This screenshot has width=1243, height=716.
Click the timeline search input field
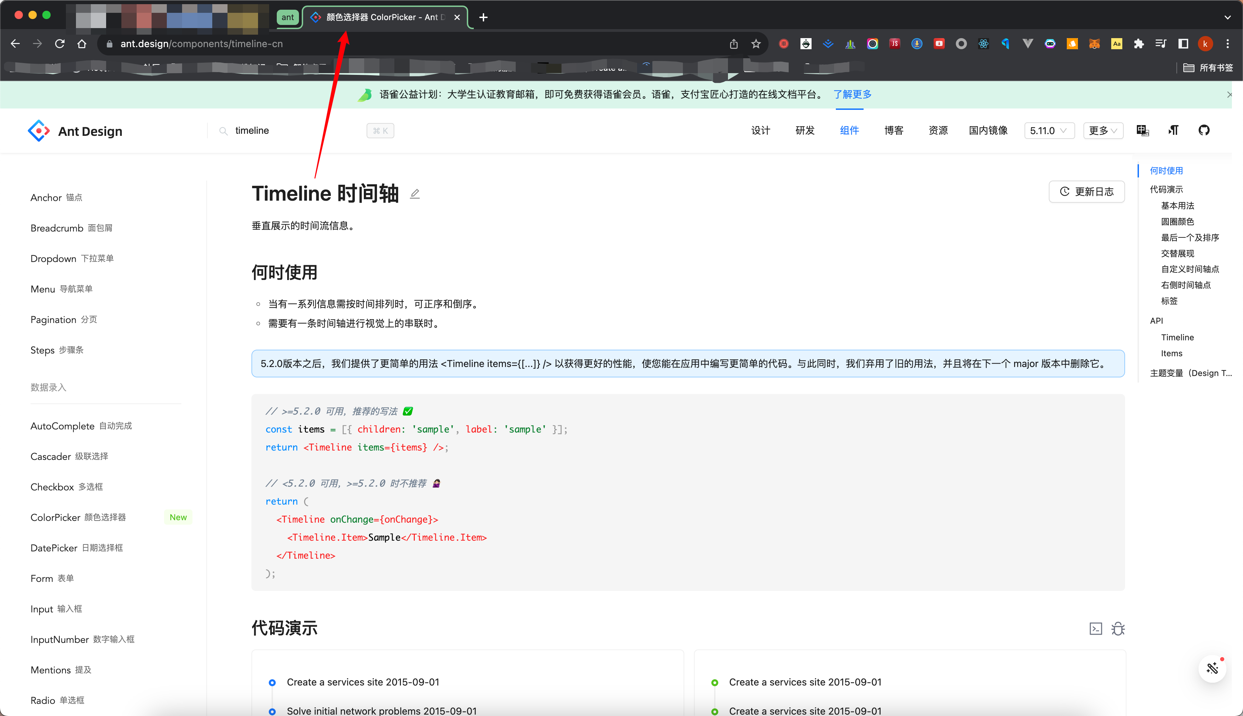pos(276,130)
